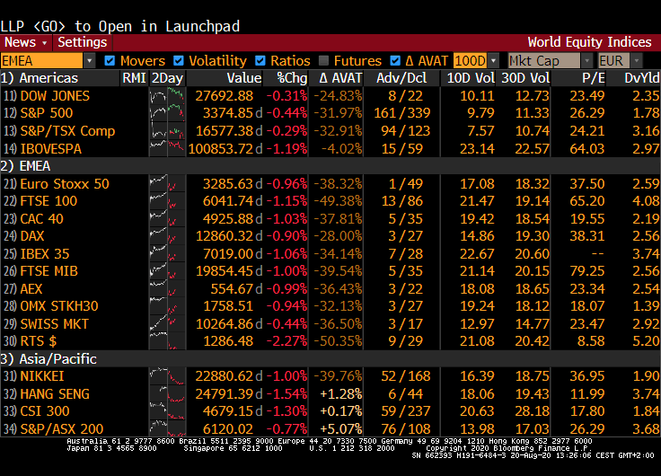Click the %Chg column header

(291, 78)
